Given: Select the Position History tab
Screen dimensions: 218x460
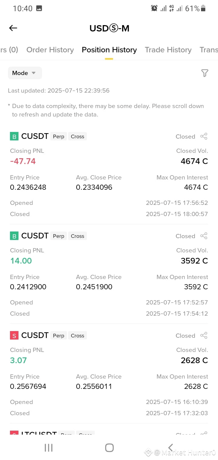Looking at the screenshot, I should click(109, 50).
